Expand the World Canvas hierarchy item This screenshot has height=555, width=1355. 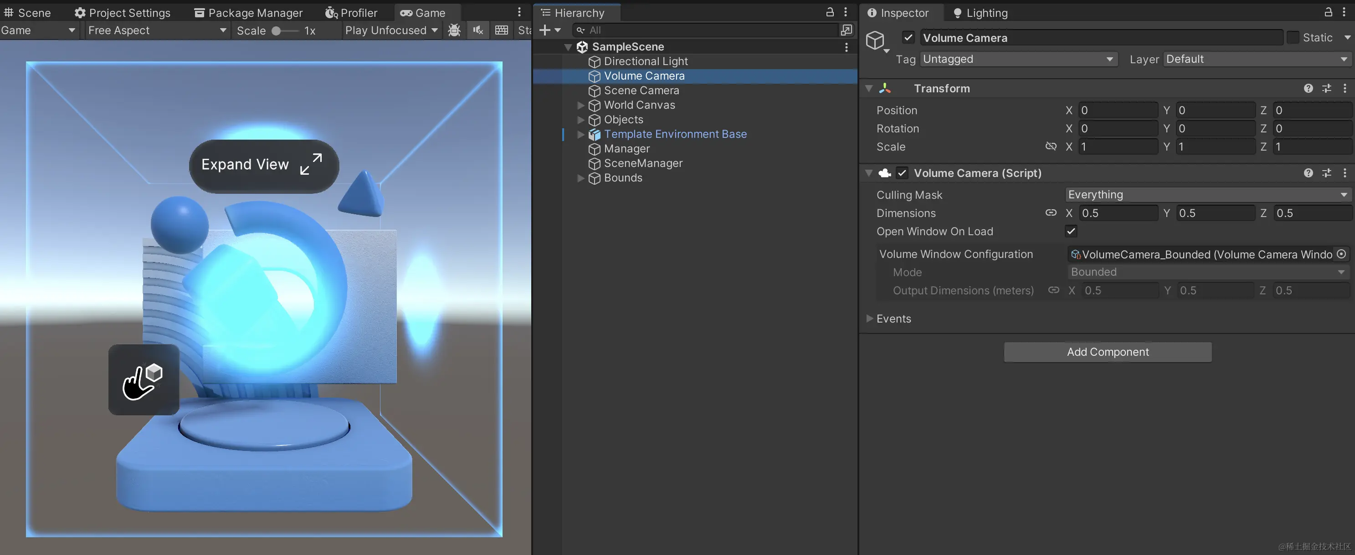(x=581, y=105)
